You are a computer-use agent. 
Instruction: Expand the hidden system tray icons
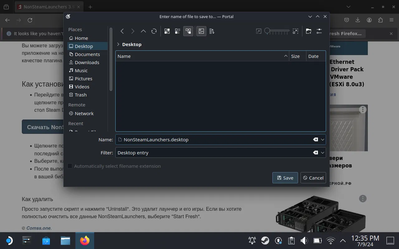coord(343,241)
